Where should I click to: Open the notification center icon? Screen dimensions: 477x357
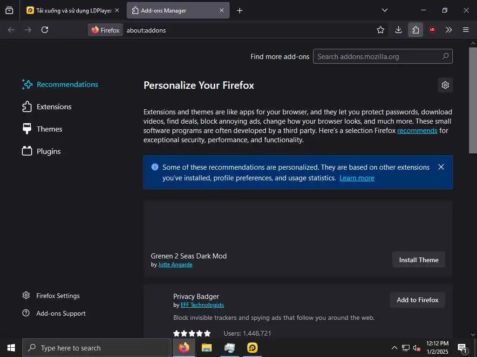[x=463, y=348]
